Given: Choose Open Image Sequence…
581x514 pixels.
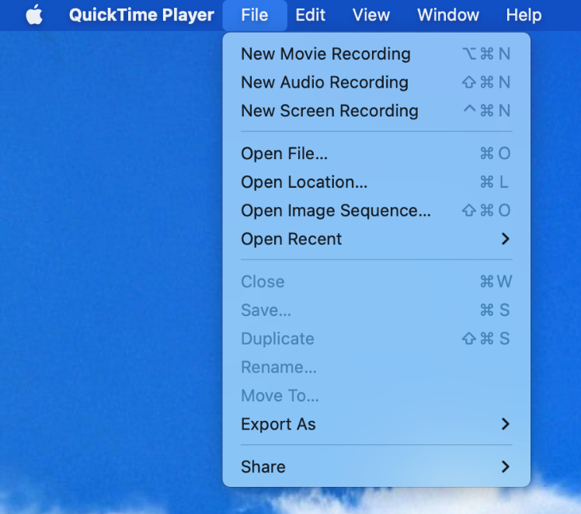Looking at the screenshot, I should [x=376, y=210].
